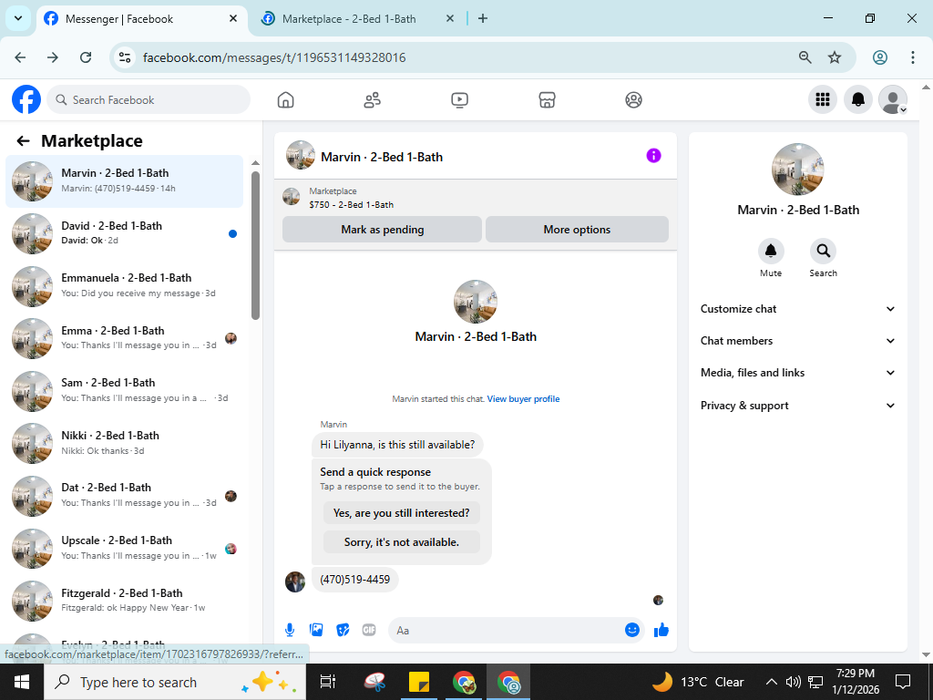This screenshot has width=933, height=700.
Task: Click the conversation list scrollbar
Action: [255, 245]
